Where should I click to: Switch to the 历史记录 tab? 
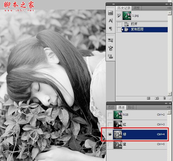[124, 8]
